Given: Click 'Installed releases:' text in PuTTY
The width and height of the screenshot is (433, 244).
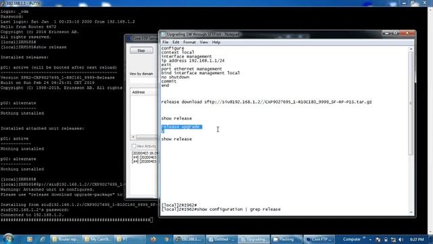Looking at the screenshot, I should point(24,57).
